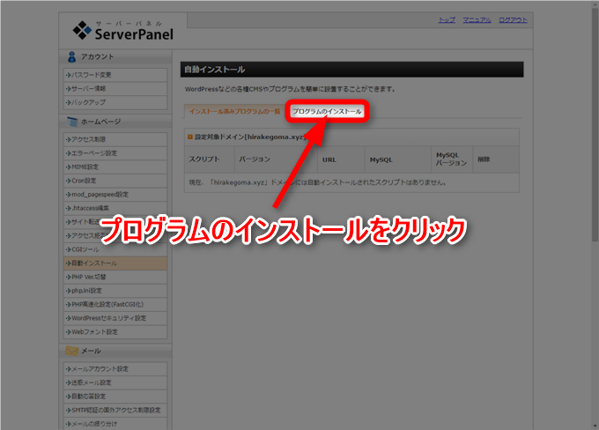Open the トップ link in header
Viewport: 599px width, 430px height.
click(x=447, y=20)
